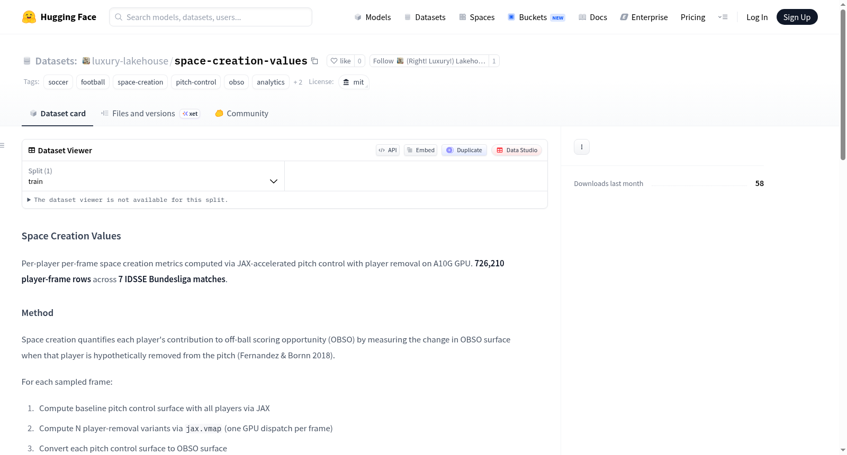Image resolution: width=847 pixels, height=455 pixels.
Task: Click the Log In link
Action: [x=757, y=17]
